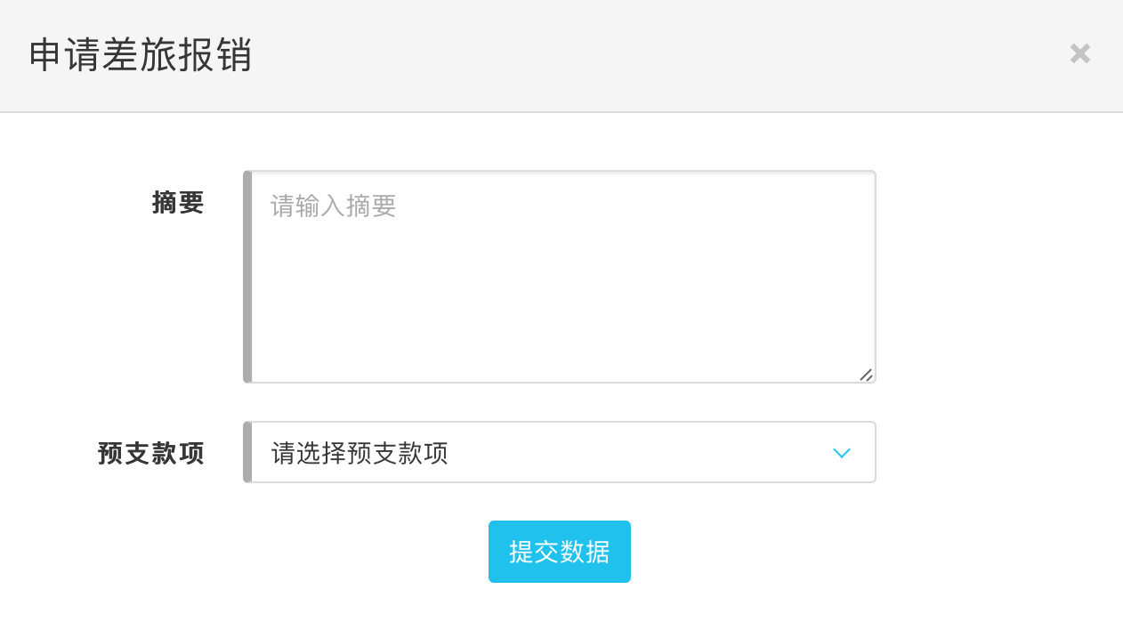Viewport: 1123px width, 630px height.
Task: Click the gray X icon in header
Action: click(1079, 54)
